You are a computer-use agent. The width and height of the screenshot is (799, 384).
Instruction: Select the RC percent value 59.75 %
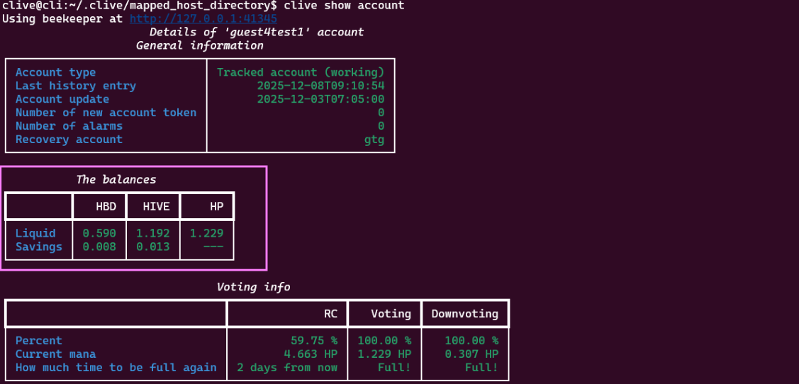tap(313, 341)
